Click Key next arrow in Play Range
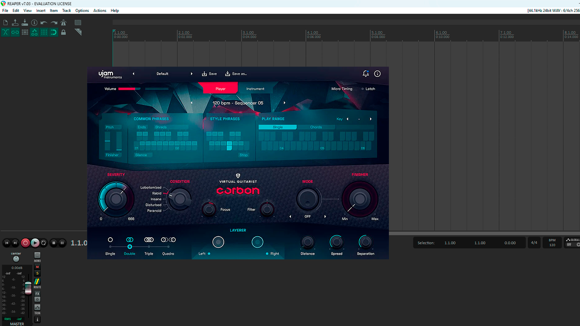 click(x=371, y=119)
